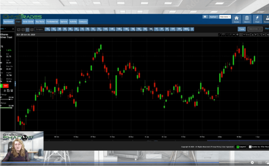Switch to the Options tab
The image size is (269, 166).
click(63, 21)
